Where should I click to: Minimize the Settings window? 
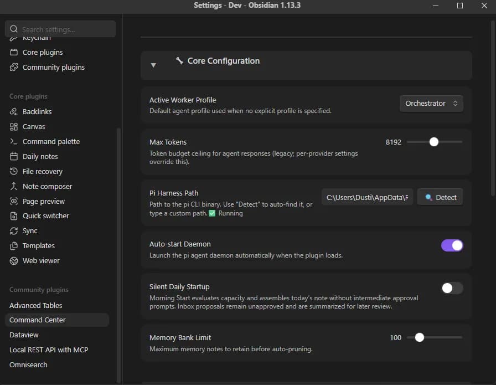click(436, 6)
